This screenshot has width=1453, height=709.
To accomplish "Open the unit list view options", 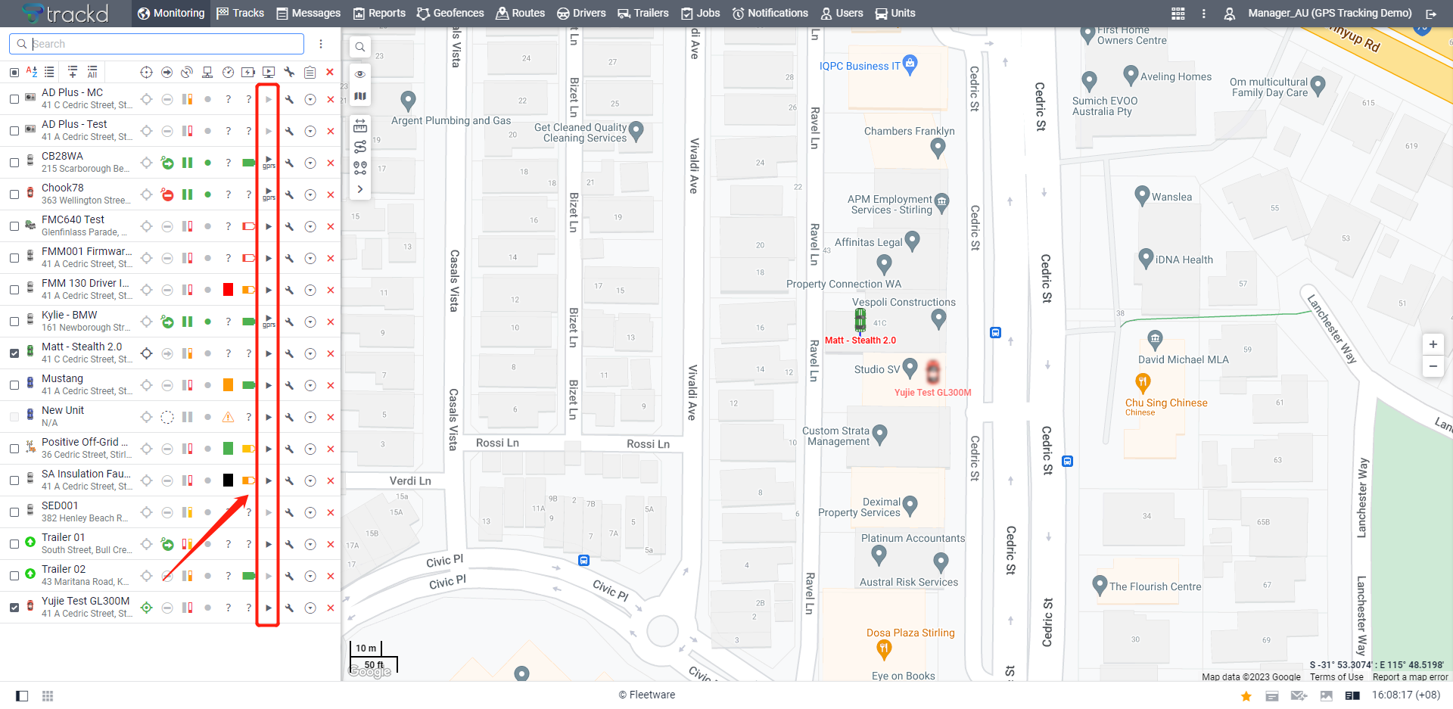I will click(49, 72).
